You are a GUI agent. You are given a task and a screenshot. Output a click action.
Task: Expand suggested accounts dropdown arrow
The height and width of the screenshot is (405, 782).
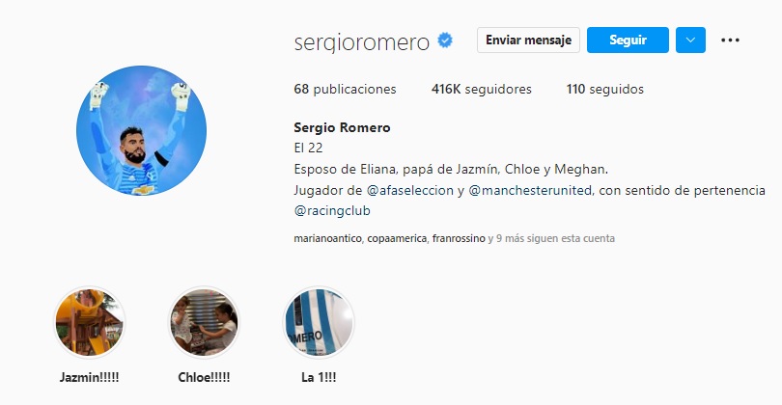[x=690, y=40]
